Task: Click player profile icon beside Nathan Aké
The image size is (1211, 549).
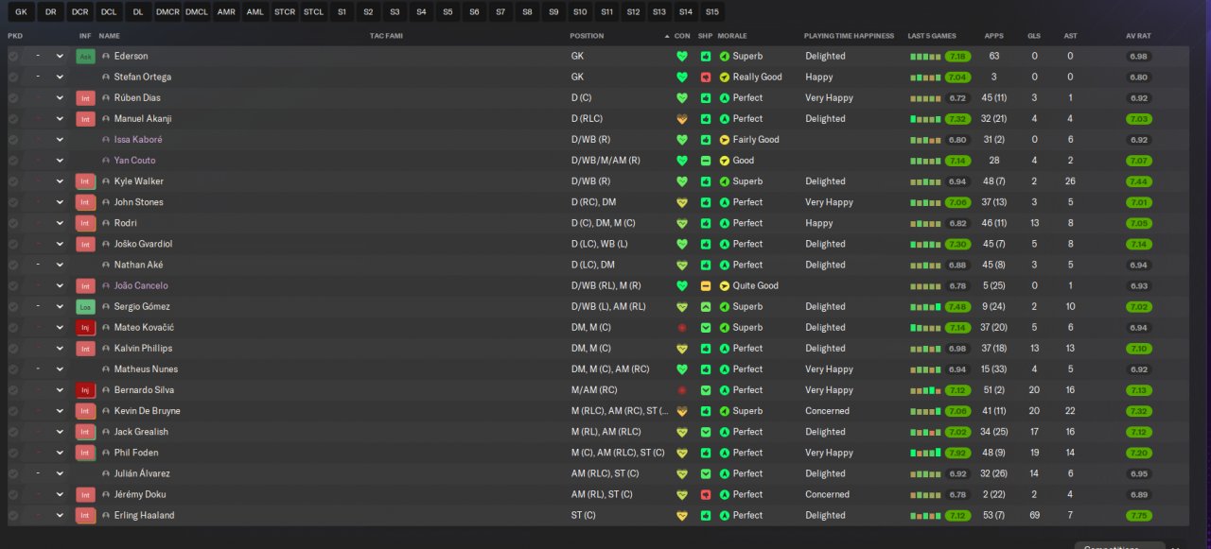Action: click(106, 265)
